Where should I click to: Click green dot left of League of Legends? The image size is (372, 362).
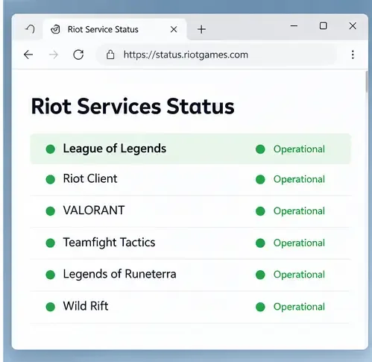pyautogui.click(x=51, y=149)
